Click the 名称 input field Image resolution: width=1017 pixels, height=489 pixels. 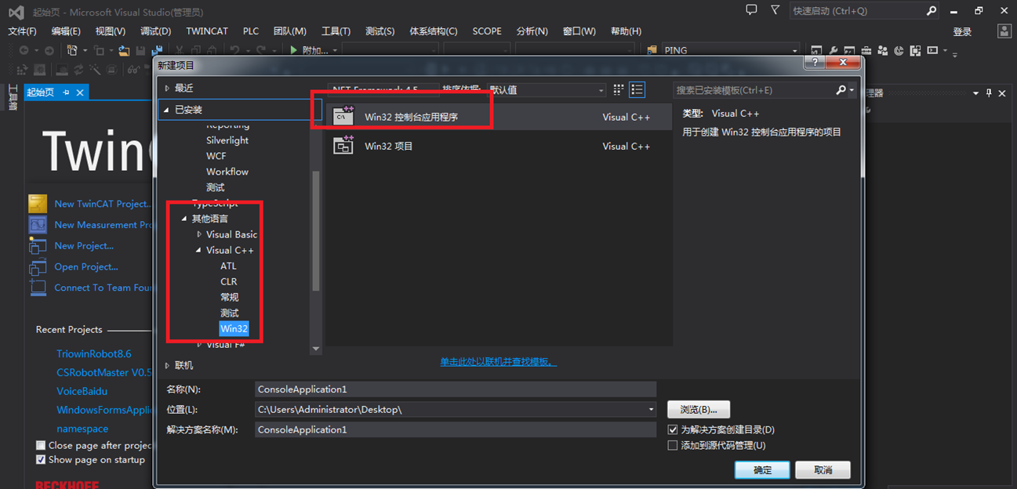456,389
